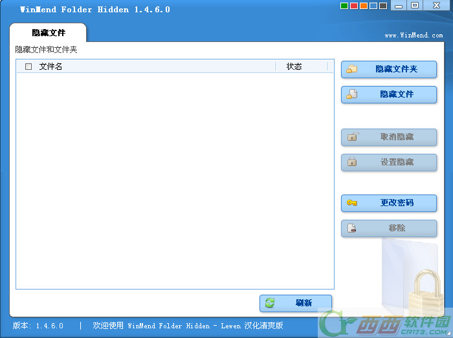This screenshot has height=338, width=453.
Task: Select the red theme color swatch
Action: click(354, 6)
